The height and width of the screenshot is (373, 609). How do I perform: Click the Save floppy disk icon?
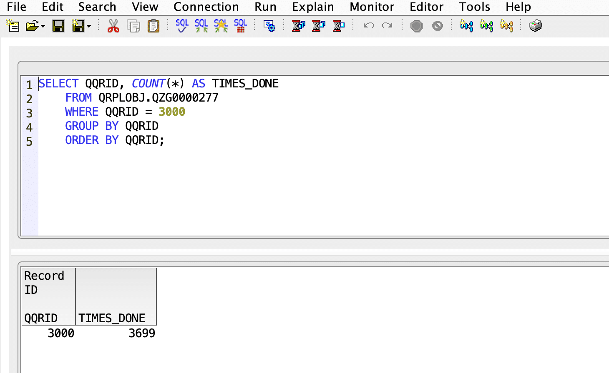click(x=58, y=26)
